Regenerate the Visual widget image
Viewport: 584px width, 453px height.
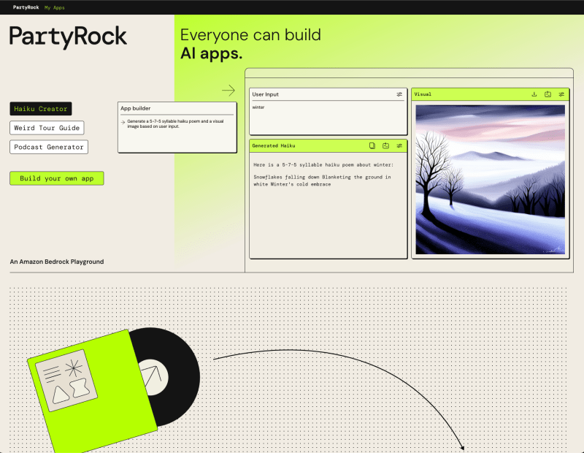click(x=547, y=94)
